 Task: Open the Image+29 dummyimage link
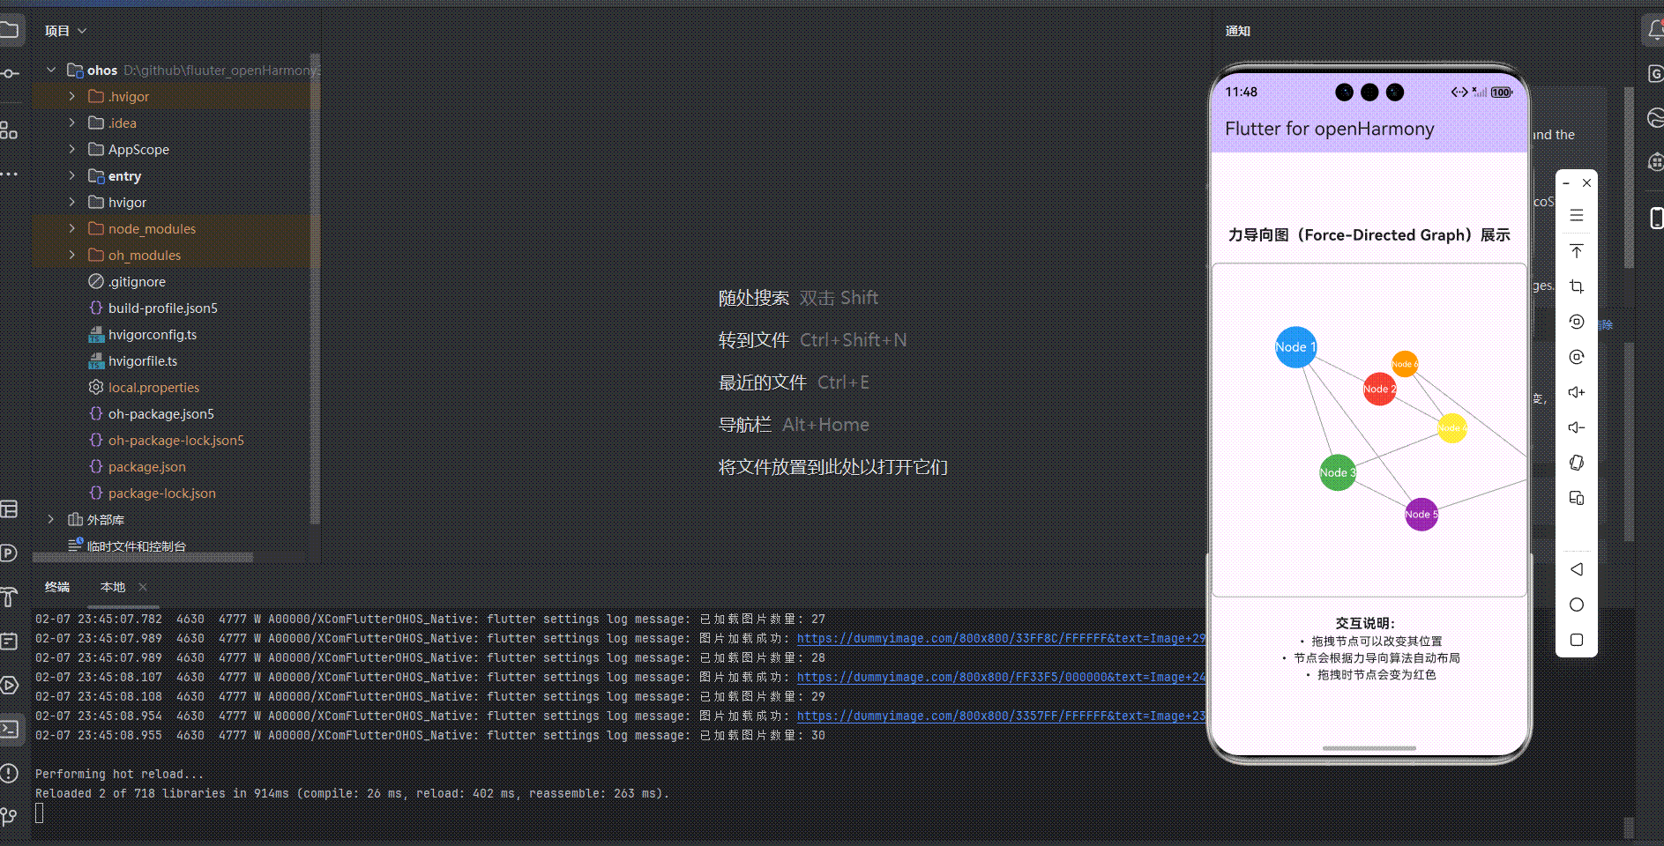pyautogui.click(x=1001, y=638)
